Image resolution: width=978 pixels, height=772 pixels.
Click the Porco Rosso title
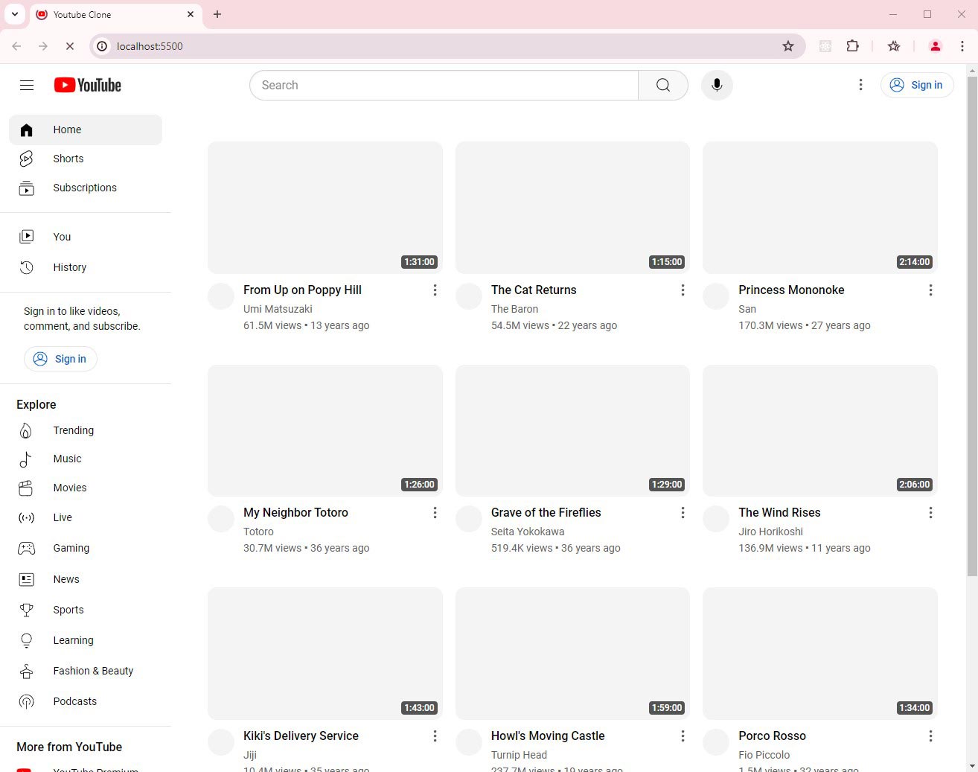[x=772, y=736]
